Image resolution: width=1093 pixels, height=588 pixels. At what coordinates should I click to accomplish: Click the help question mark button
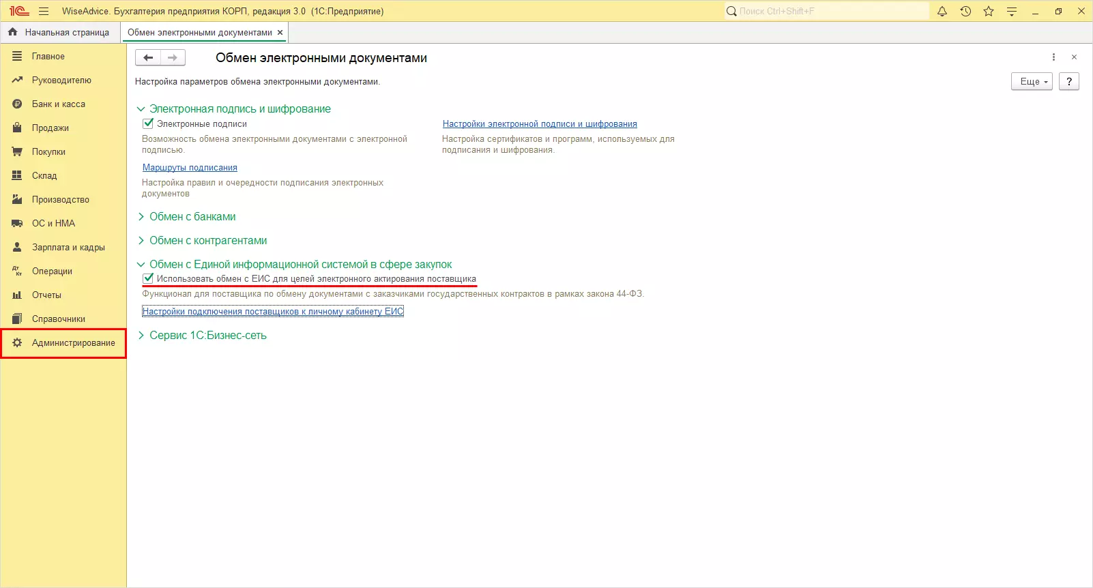pyautogui.click(x=1069, y=81)
